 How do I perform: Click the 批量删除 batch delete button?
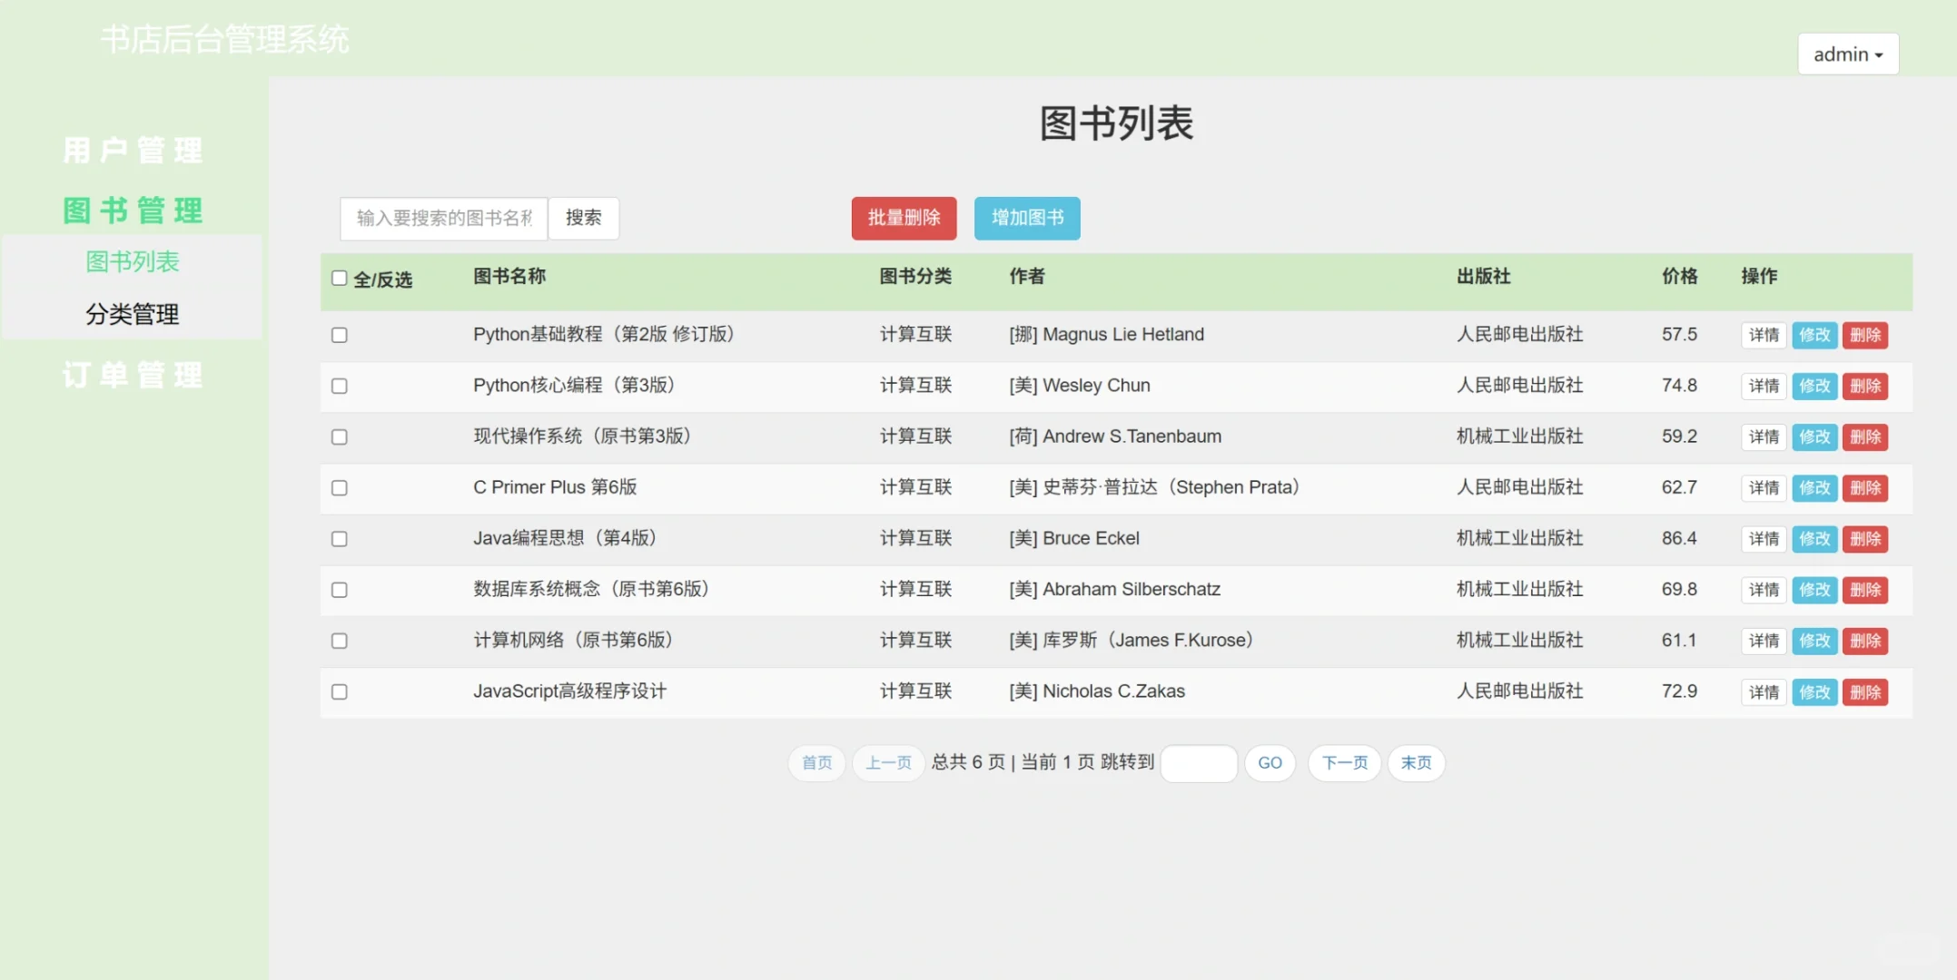[903, 218]
